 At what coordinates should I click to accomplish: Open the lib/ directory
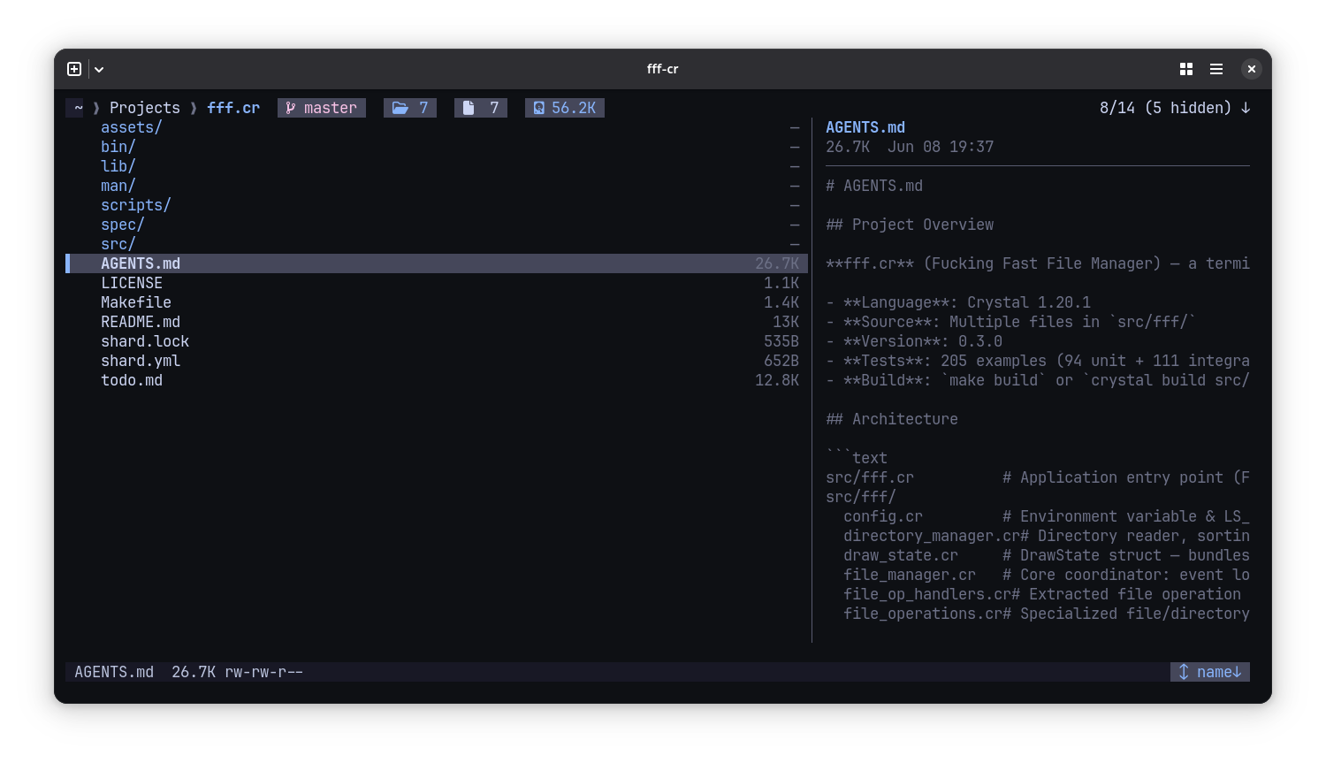click(x=118, y=166)
